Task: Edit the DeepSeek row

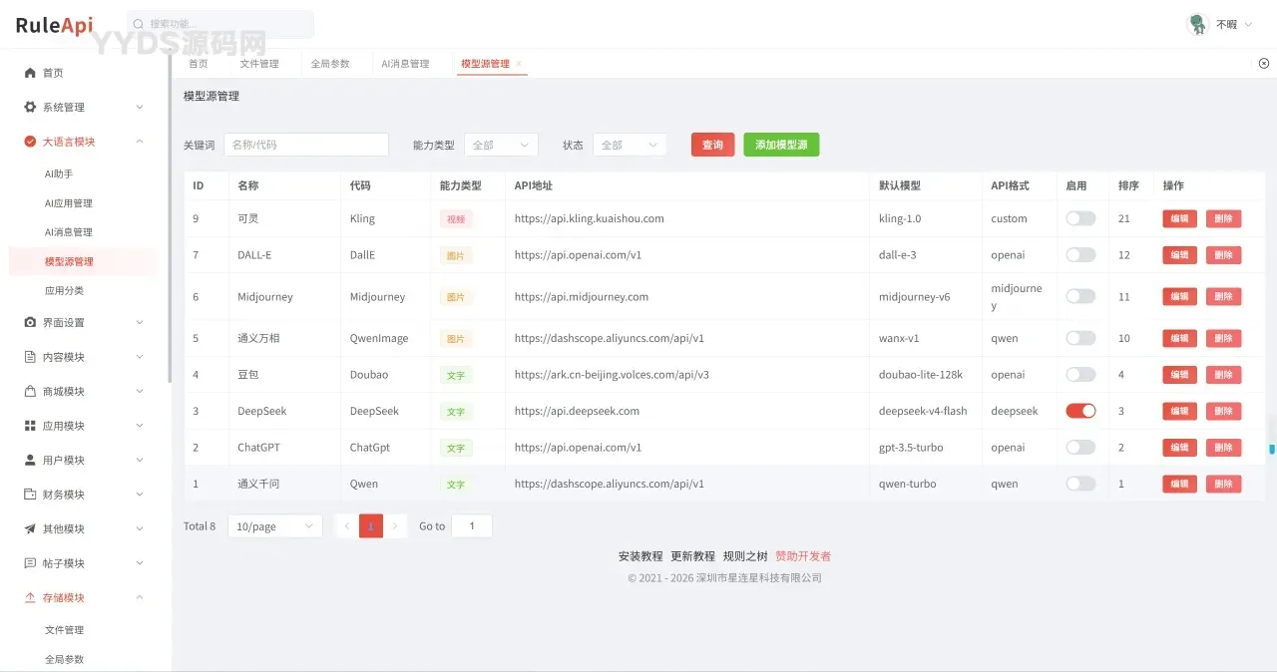Action: (1179, 411)
